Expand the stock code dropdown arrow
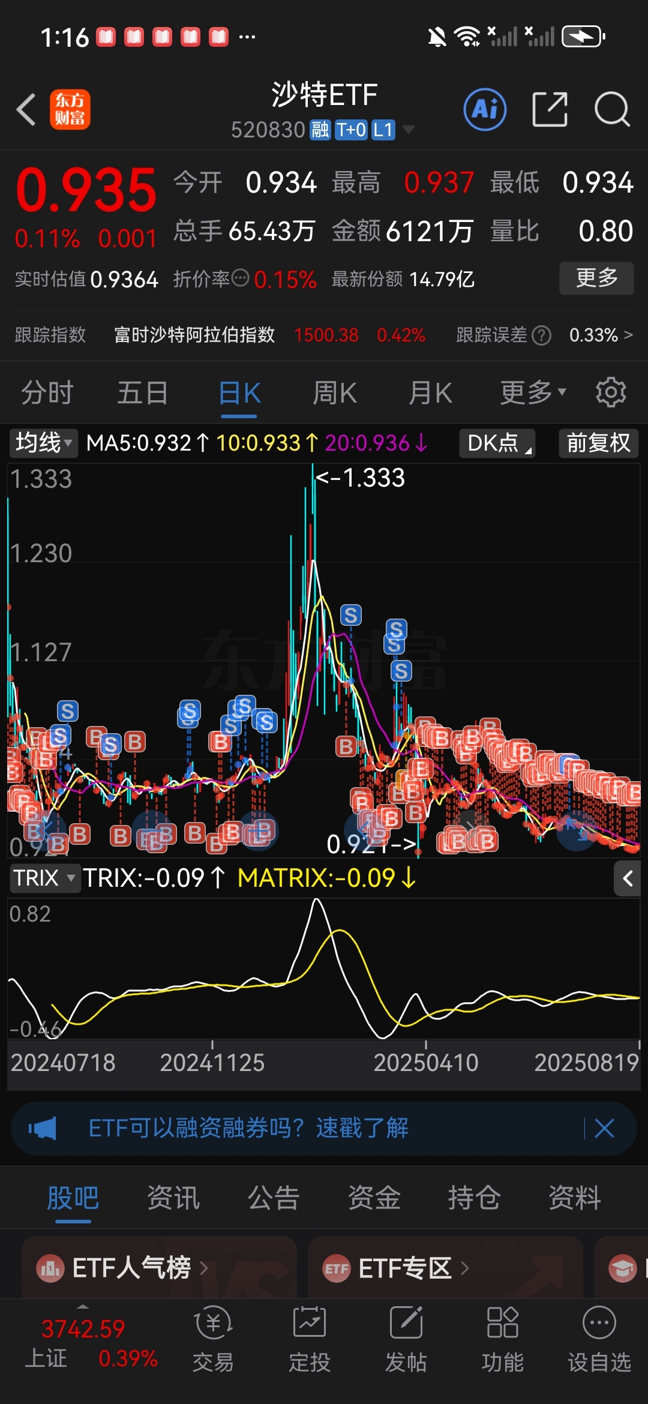648x1404 pixels. pos(408,130)
